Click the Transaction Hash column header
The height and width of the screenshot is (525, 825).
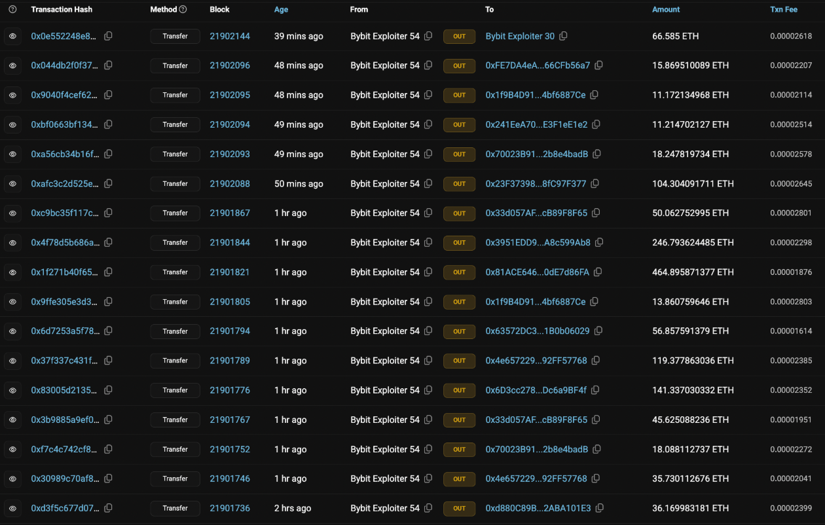62,10
